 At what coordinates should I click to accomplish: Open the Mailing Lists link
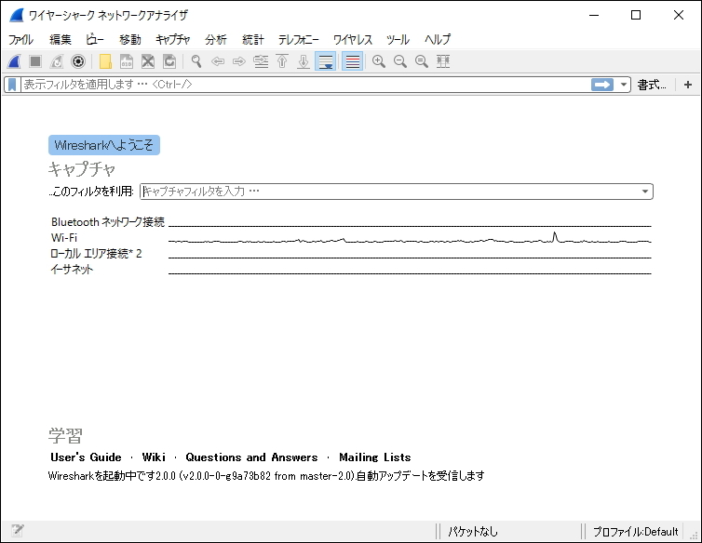[374, 457]
